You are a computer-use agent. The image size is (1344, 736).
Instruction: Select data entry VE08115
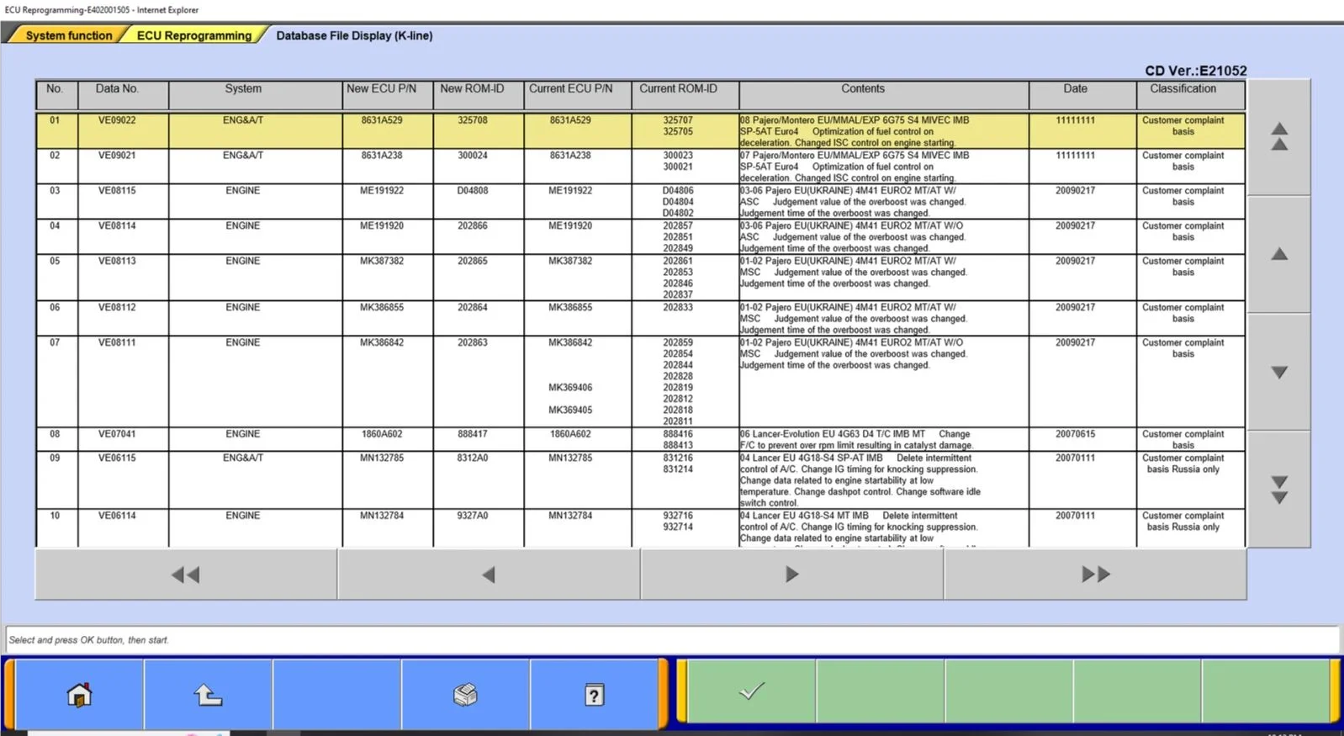[x=117, y=191]
